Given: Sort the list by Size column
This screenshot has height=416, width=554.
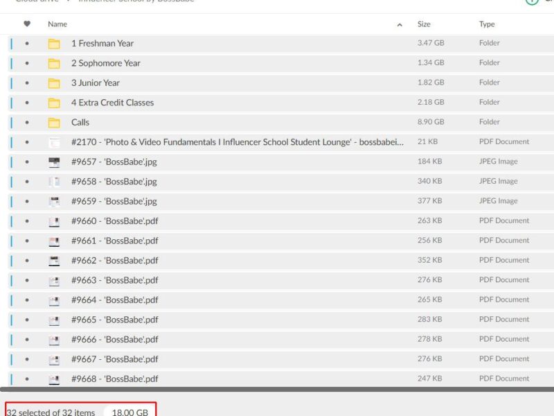Looking at the screenshot, I should point(424,24).
